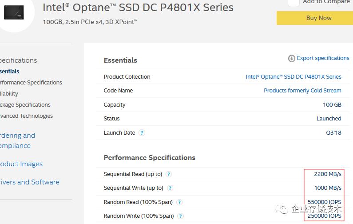This screenshot has width=353, height=224.
Task: Open Intel Optane SSD DC P4801X Series link
Action: [294, 77]
